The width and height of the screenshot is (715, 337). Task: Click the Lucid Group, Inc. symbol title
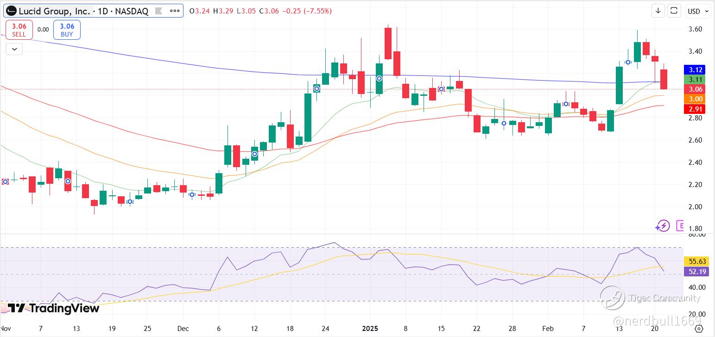pyautogui.click(x=54, y=11)
